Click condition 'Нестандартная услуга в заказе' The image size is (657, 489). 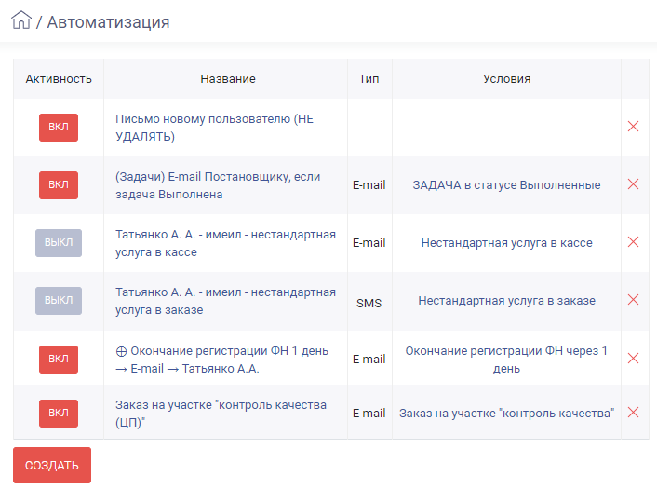pos(506,301)
